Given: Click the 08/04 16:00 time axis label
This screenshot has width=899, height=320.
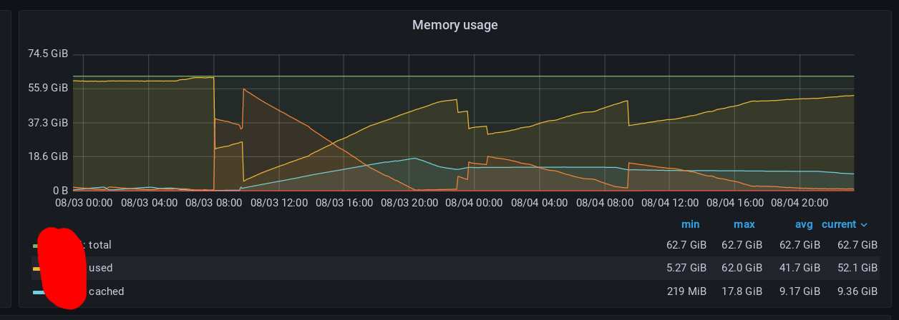Looking at the screenshot, I should [x=734, y=203].
